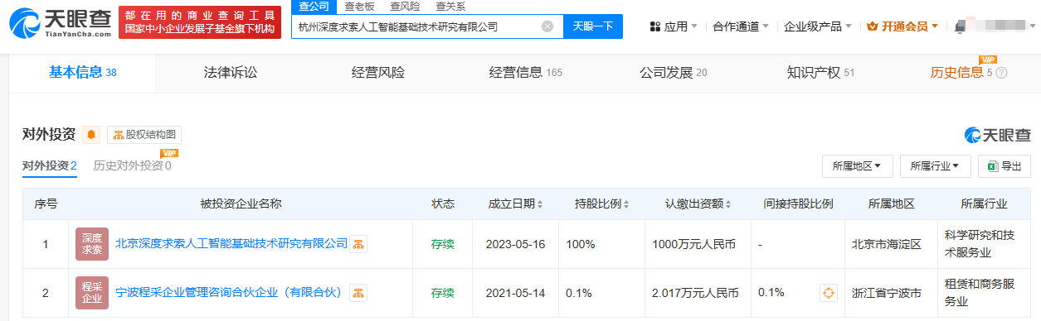Switch to the 查风险 search tab
The width and height of the screenshot is (1041, 321).
pos(405,6)
